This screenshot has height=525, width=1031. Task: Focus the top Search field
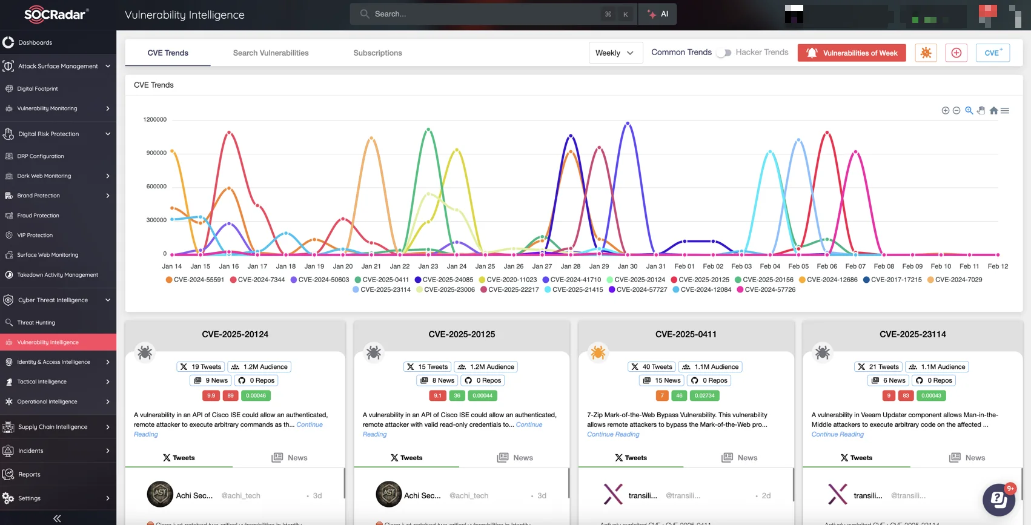point(493,14)
